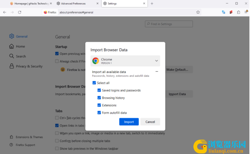Uncheck Form autofill data option
Screen dimensions: 250x154
click(x=99, y=113)
